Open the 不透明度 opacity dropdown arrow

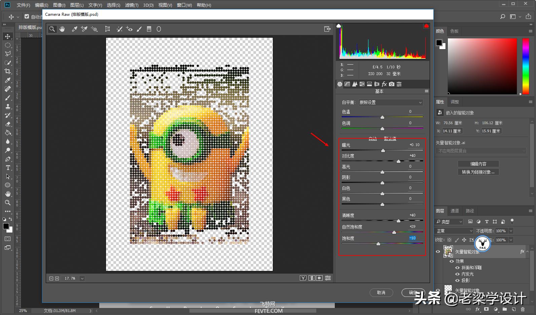(x=511, y=231)
